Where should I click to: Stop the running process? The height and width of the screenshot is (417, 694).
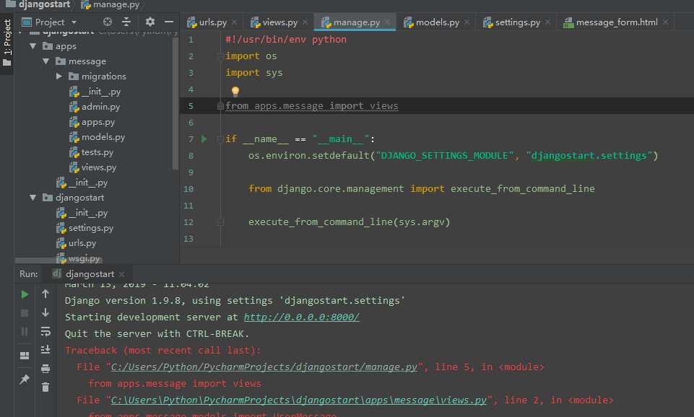point(25,313)
